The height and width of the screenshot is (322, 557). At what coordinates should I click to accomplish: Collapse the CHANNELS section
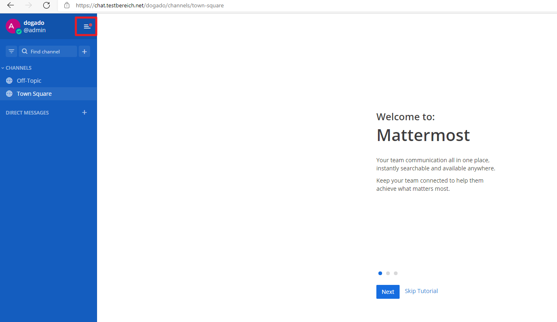click(x=16, y=68)
